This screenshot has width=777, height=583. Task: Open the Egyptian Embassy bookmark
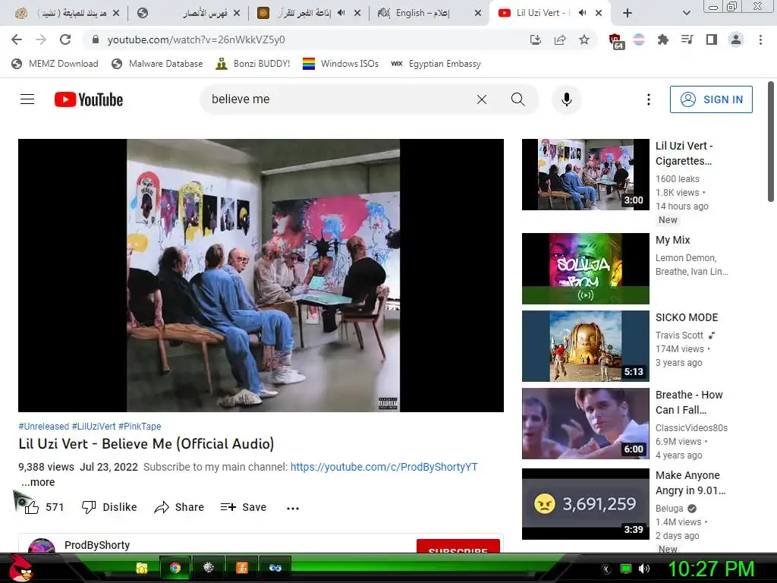coord(436,64)
